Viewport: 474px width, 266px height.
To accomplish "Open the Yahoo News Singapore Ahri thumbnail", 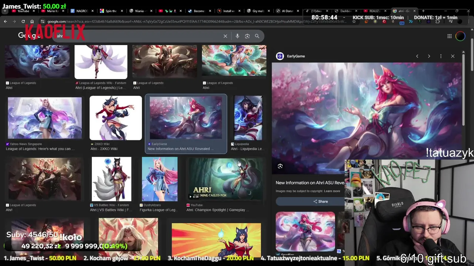I will pos(45,118).
